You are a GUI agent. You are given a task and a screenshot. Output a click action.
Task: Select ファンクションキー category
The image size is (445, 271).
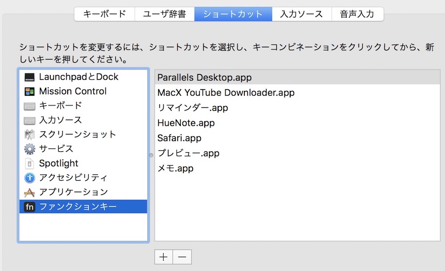(x=83, y=206)
